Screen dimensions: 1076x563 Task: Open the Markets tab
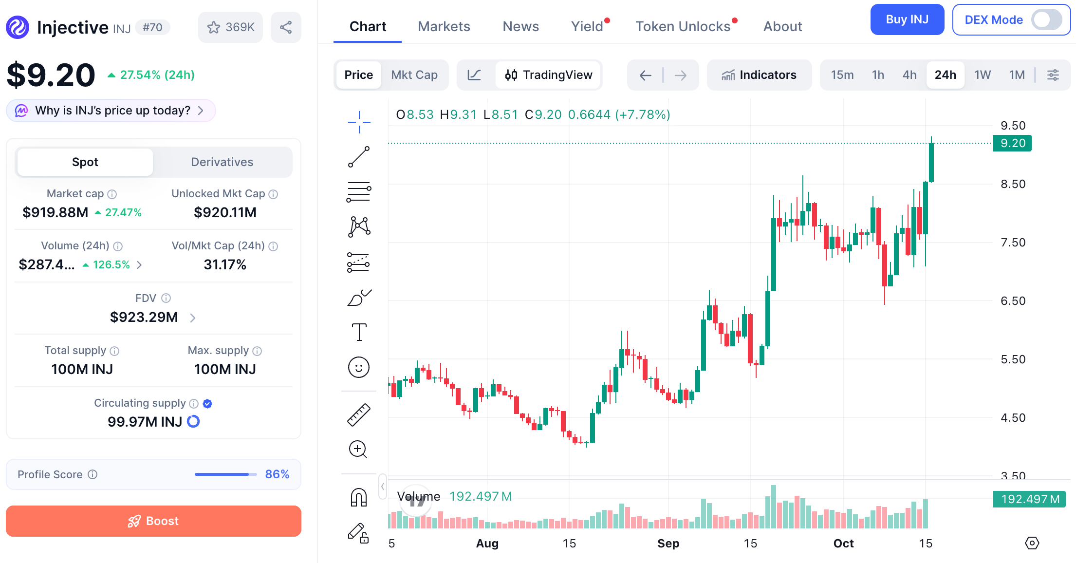[x=444, y=26]
